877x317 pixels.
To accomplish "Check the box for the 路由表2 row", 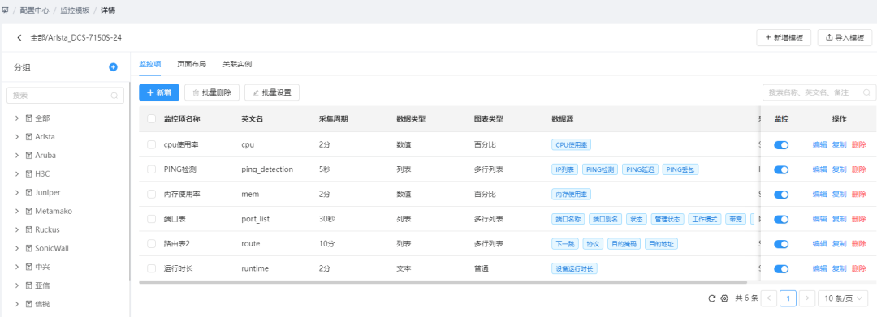I will pos(152,244).
